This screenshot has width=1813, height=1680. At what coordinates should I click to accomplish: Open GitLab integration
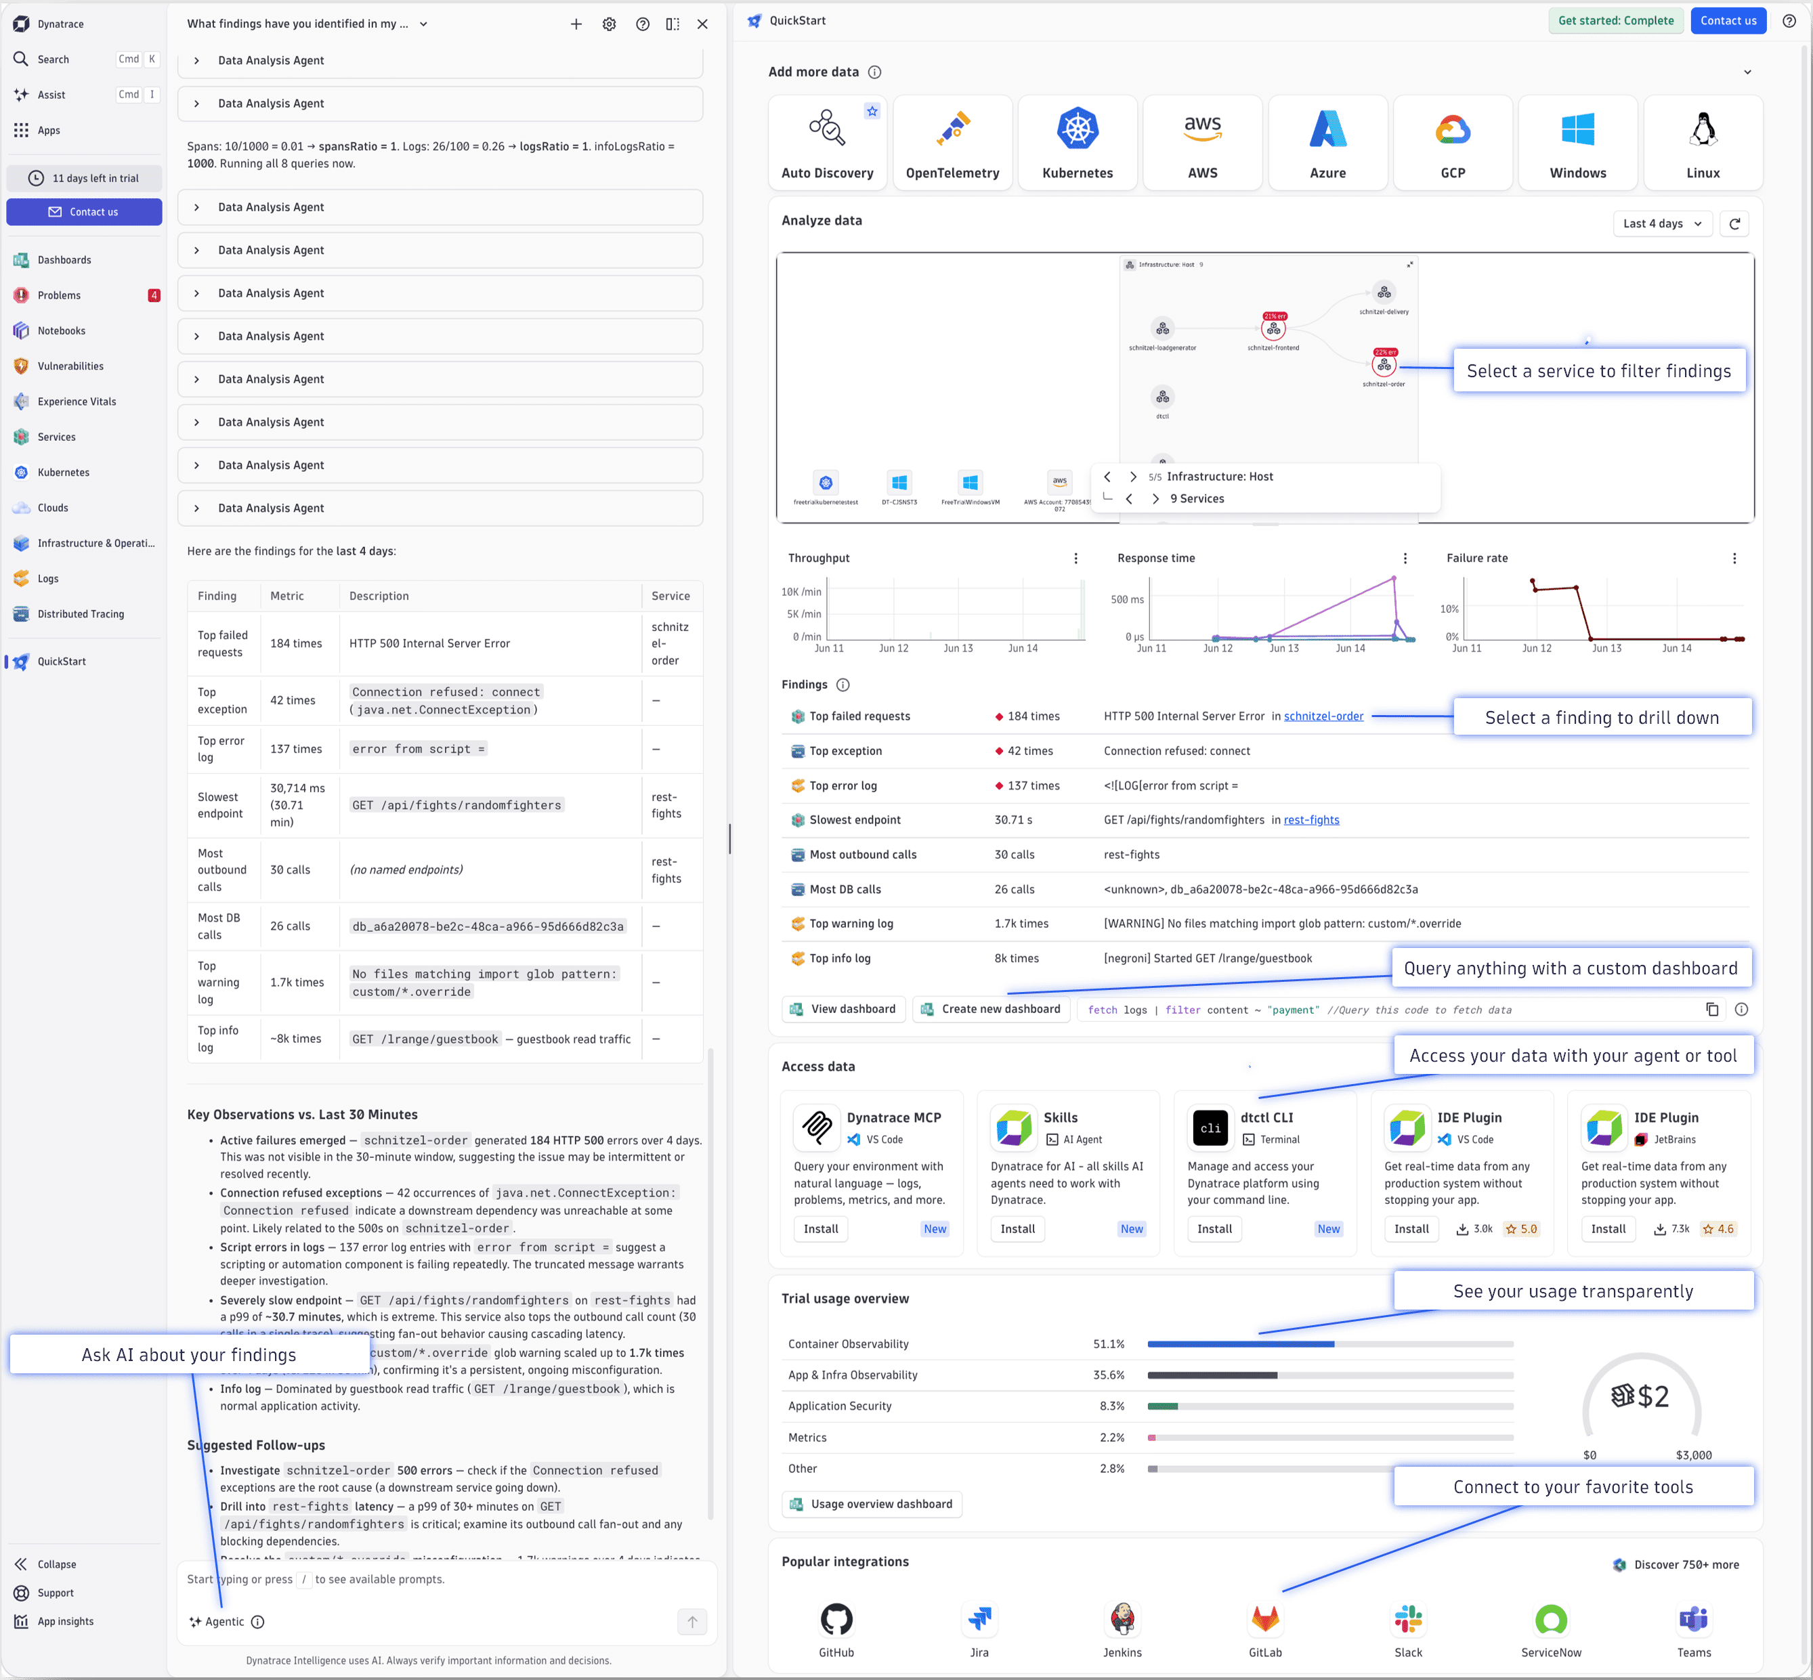[x=1264, y=1630]
